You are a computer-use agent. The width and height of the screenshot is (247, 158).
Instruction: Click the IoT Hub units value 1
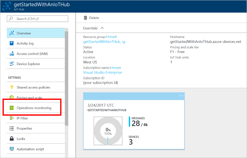[171, 62]
